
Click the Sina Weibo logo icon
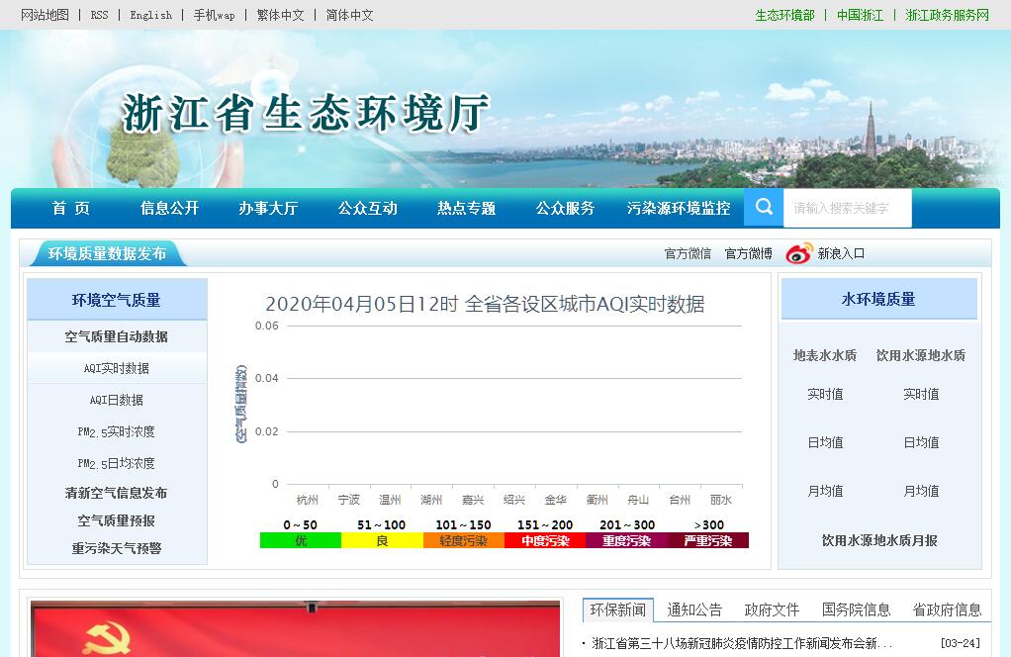pyautogui.click(x=798, y=253)
